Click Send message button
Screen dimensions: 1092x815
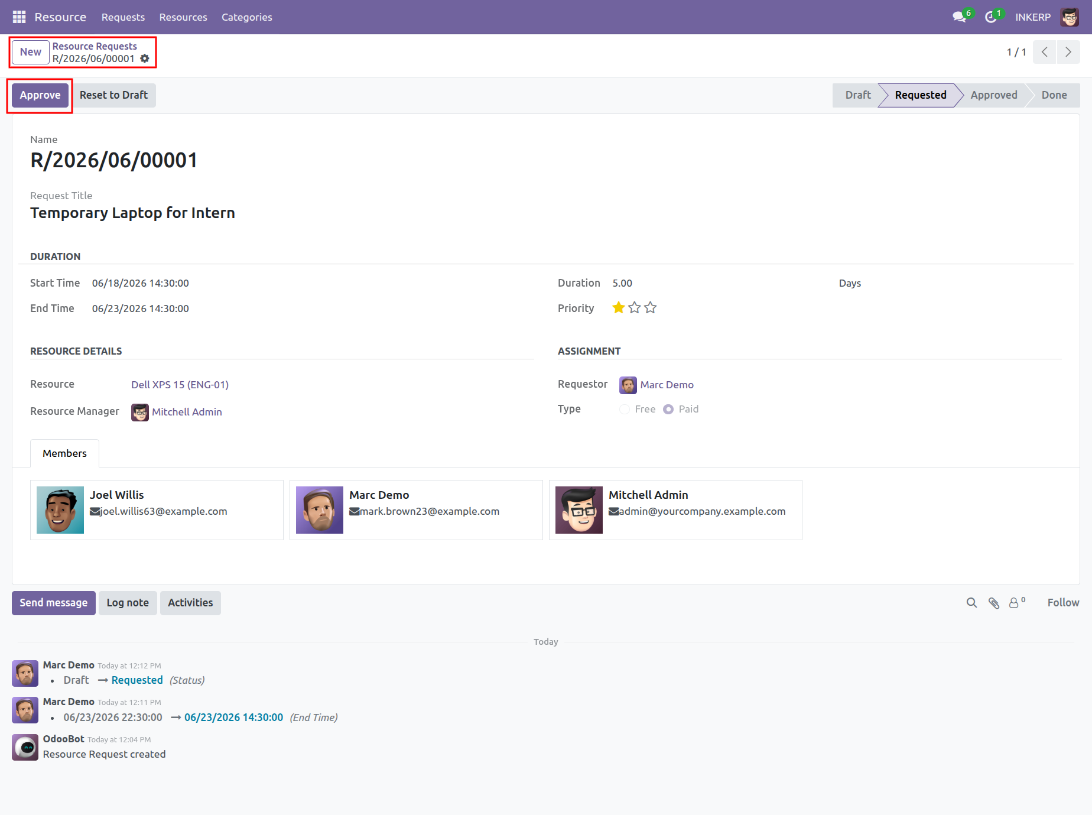pyautogui.click(x=54, y=603)
